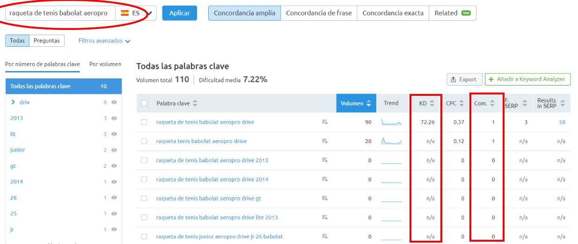Toggle eye icon for 'gt' group

pos(114,165)
